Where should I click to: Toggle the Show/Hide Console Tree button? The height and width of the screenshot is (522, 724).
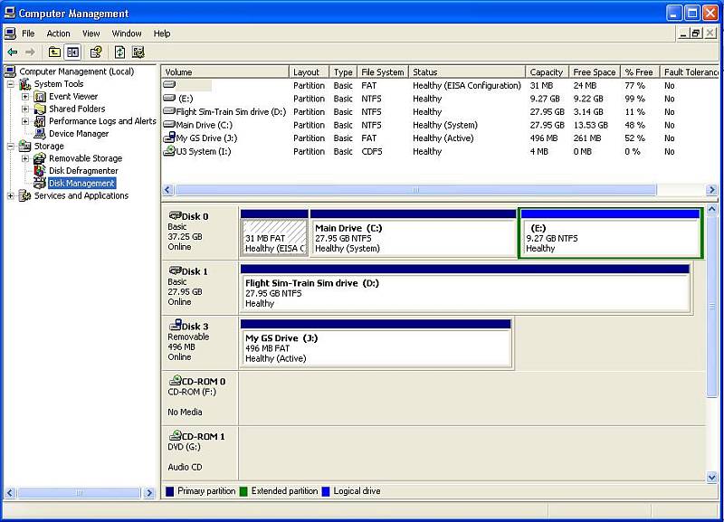pos(72,52)
